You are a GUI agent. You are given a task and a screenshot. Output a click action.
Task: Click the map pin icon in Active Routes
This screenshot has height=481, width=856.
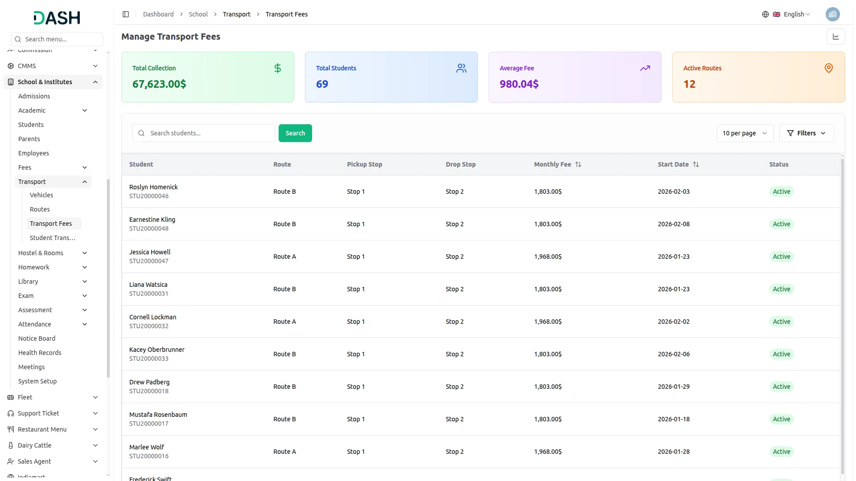tap(828, 68)
